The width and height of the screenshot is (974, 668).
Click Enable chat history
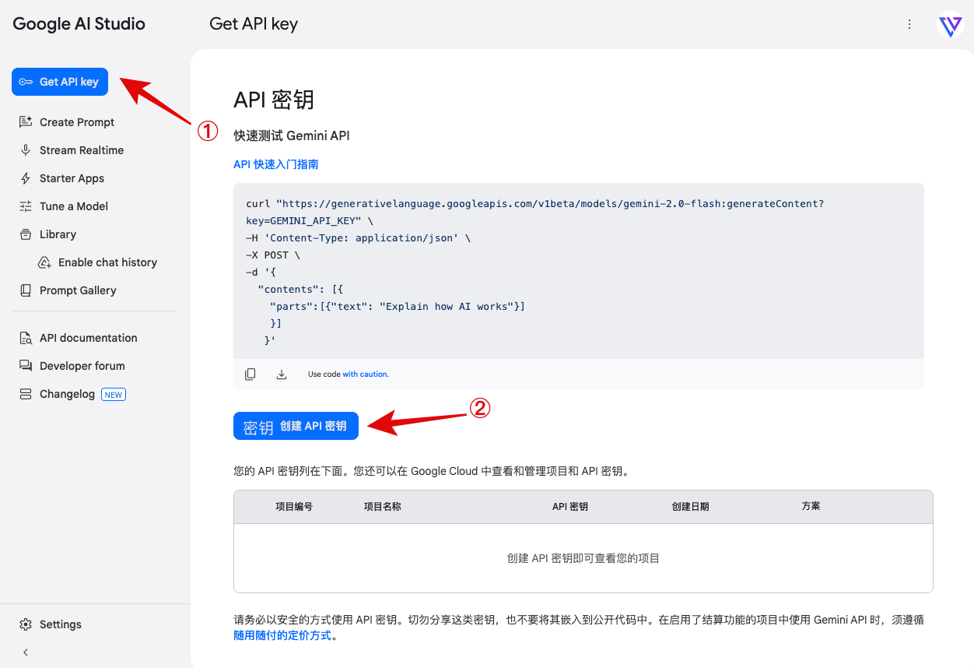98,262
